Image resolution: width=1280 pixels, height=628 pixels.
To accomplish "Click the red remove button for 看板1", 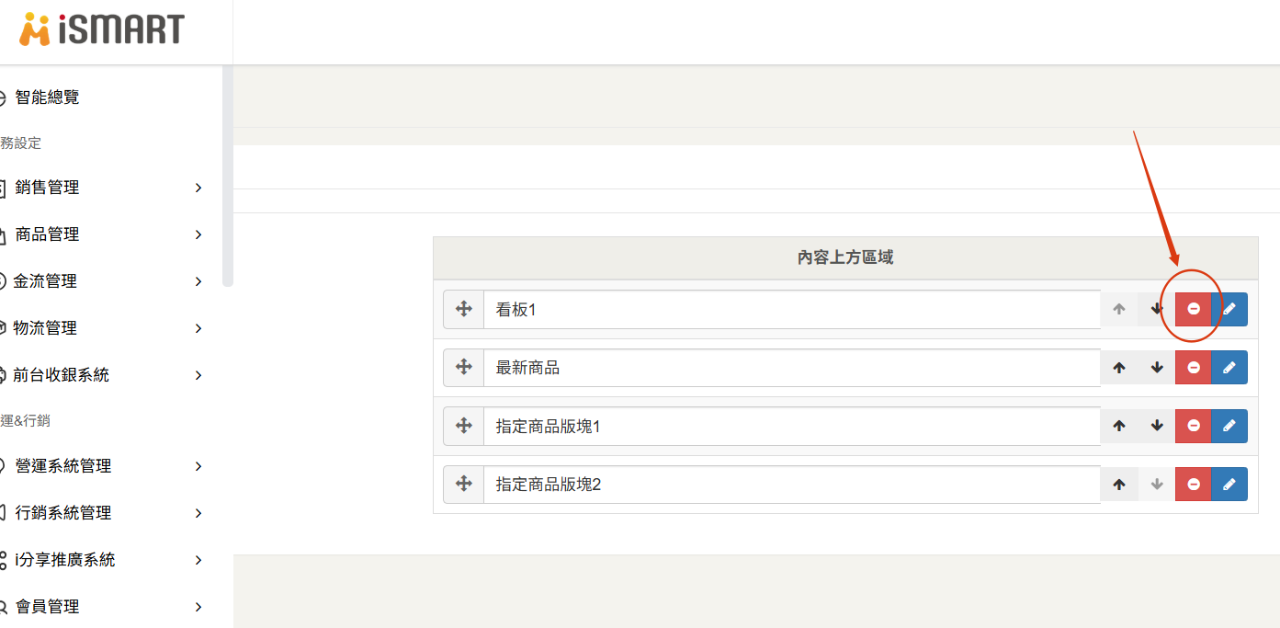I will 1193,309.
